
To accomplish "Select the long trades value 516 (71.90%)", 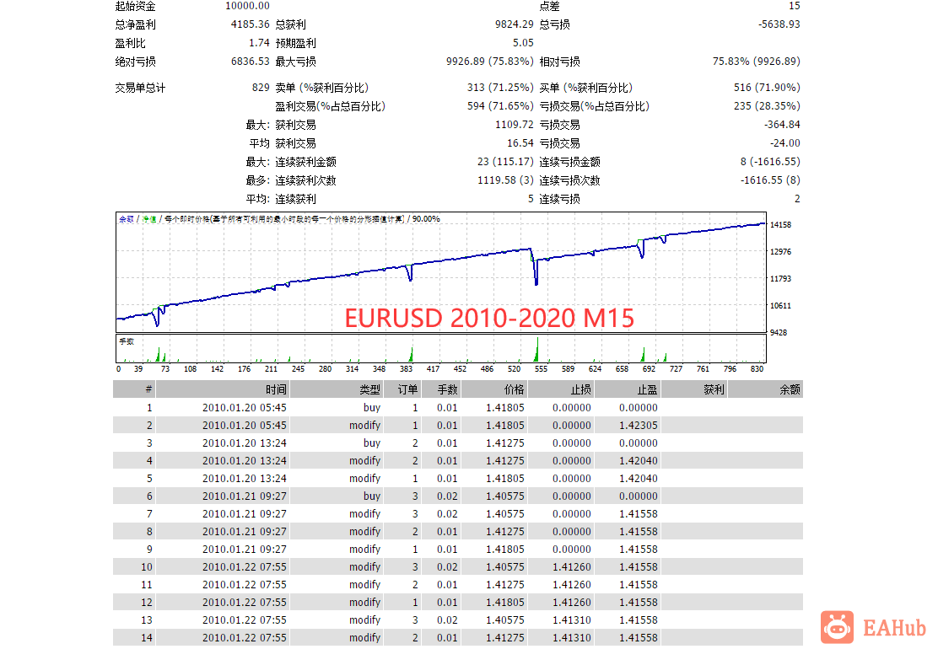I will (x=767, y=88).
